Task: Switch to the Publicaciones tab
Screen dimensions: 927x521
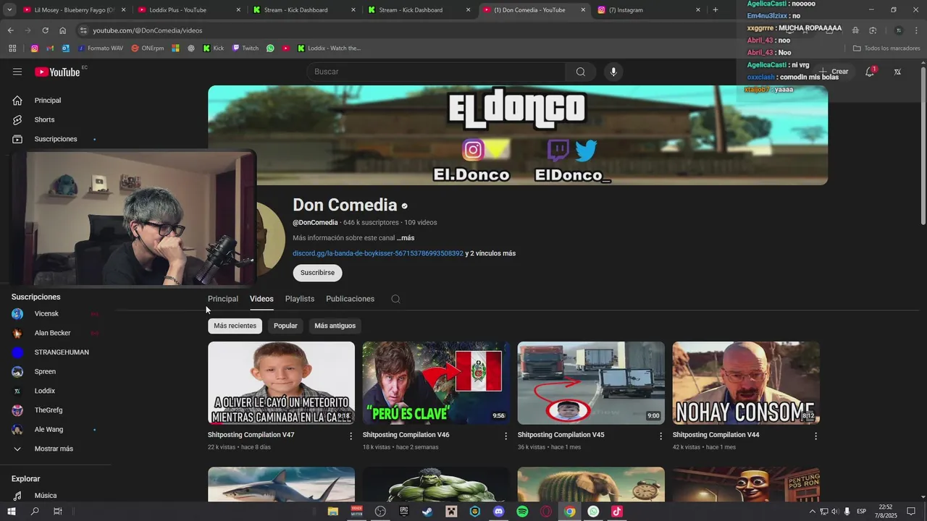Action: [x=350, y=299]
